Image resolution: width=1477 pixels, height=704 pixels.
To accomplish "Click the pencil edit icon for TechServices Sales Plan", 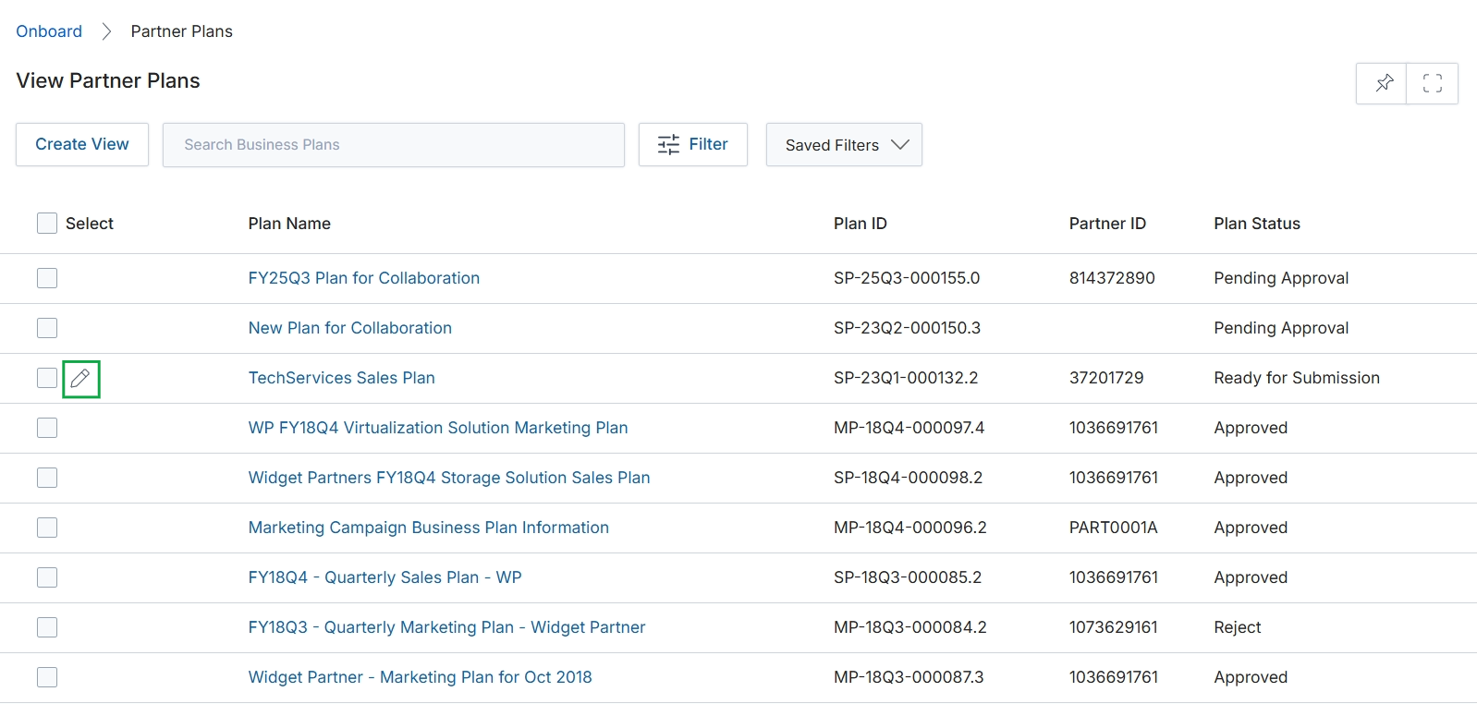I will click(81, 378).
